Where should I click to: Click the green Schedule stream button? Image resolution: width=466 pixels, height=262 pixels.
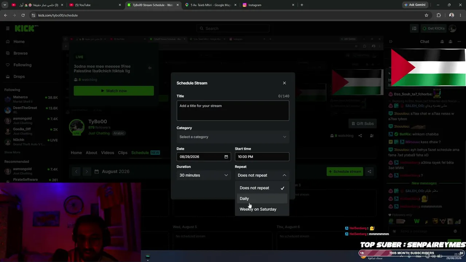point(345,171)
